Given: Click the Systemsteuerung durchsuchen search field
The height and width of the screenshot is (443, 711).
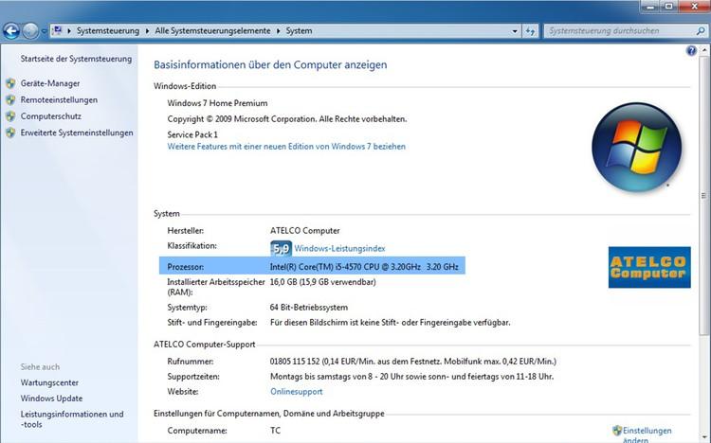Looking at the screenshot, I should point(616,30).
